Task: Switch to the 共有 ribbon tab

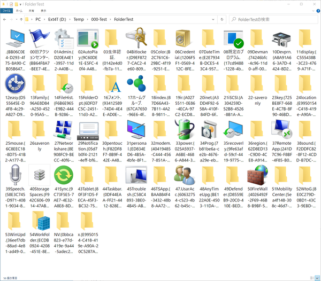Action: (32, 11)
